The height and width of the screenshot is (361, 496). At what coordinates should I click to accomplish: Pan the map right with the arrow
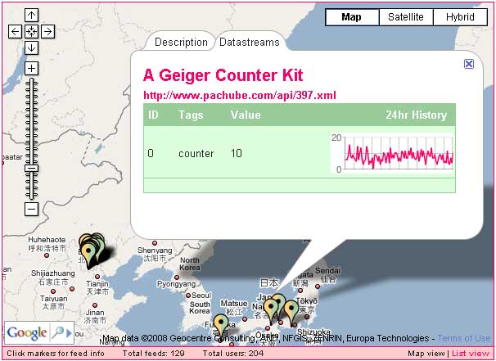[x=47, y=31]
